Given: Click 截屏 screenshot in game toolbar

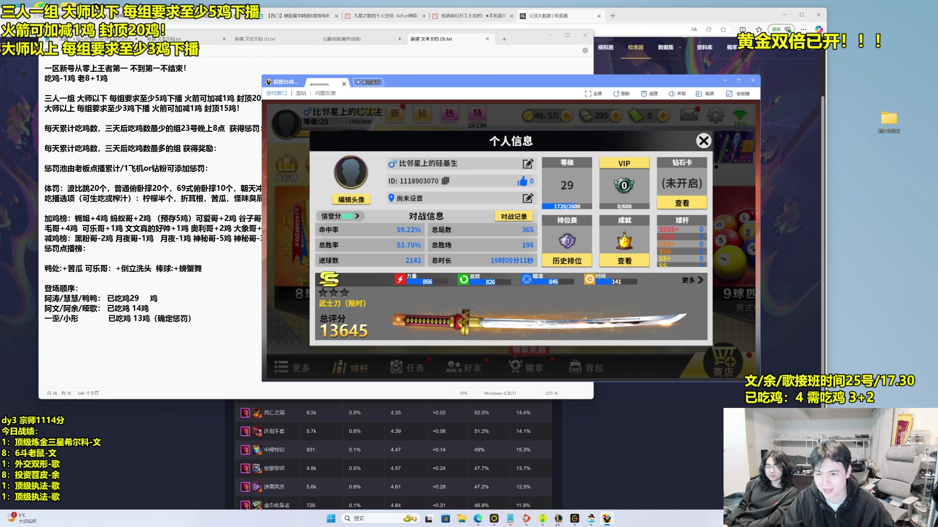Looking at the screenshot, I should click(x=705, y=94).
